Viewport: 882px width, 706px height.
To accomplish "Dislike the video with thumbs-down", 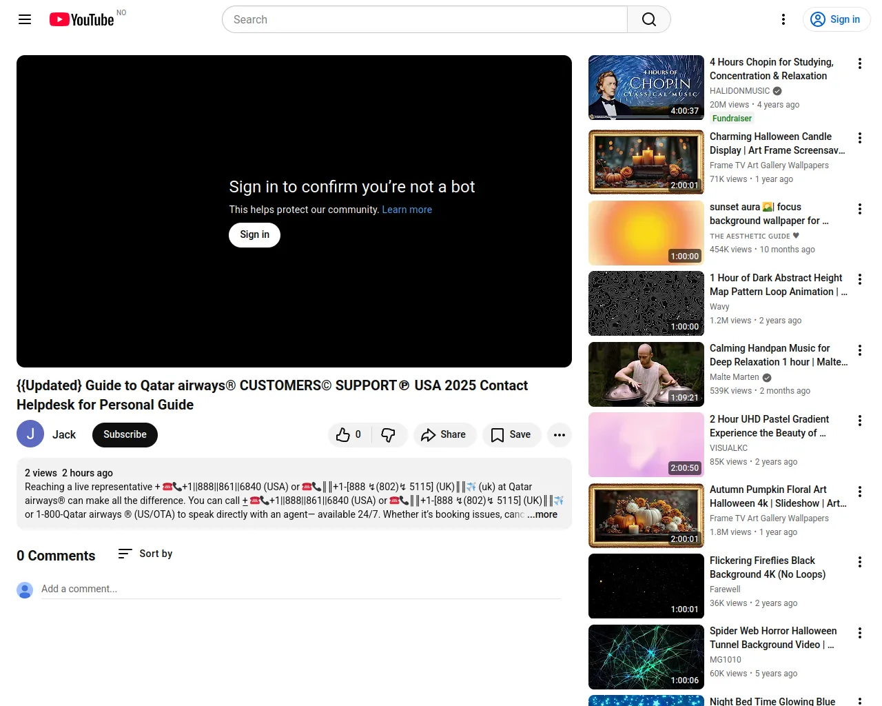I will tap(389, 435).
